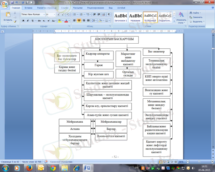Click the Increase Indent icon
This screenshot has width=215, height=172.
pos(99,14)
